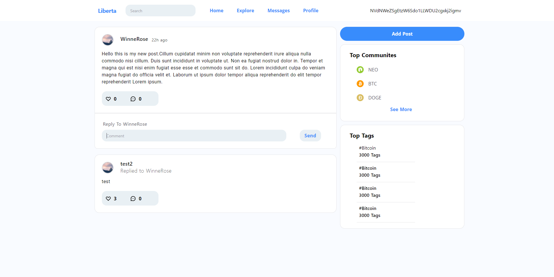Click the BTC community name

click(x=372, y=84)
